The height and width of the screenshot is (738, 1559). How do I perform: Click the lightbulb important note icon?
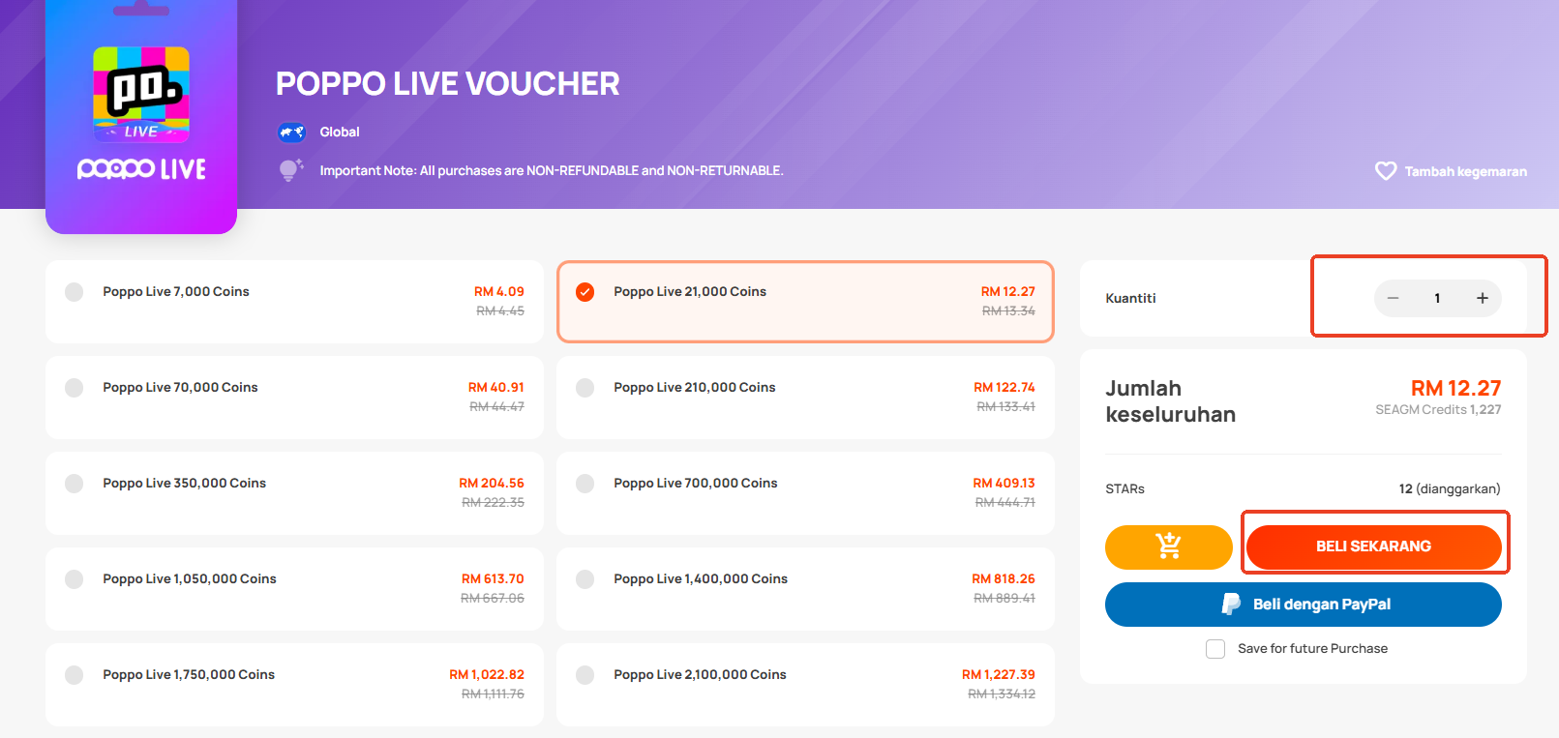(290, 170)
